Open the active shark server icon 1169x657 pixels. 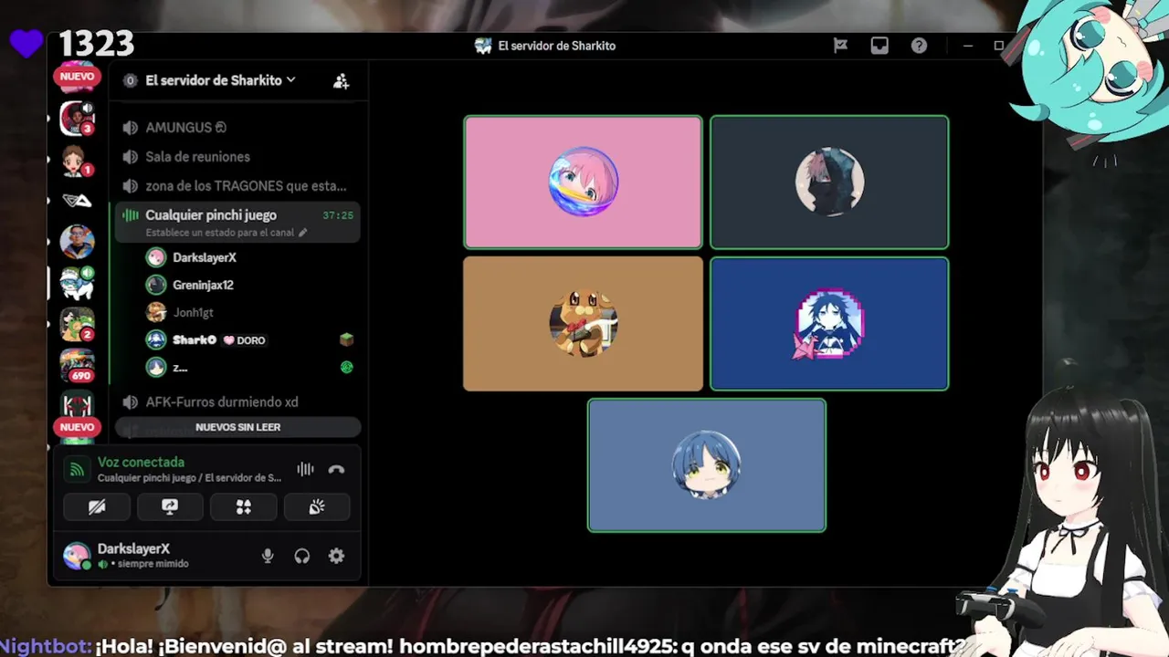tap(77, 283)
